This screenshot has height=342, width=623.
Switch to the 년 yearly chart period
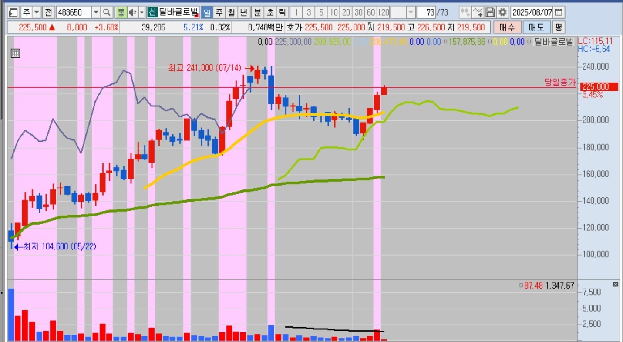(x=244, y=12)
